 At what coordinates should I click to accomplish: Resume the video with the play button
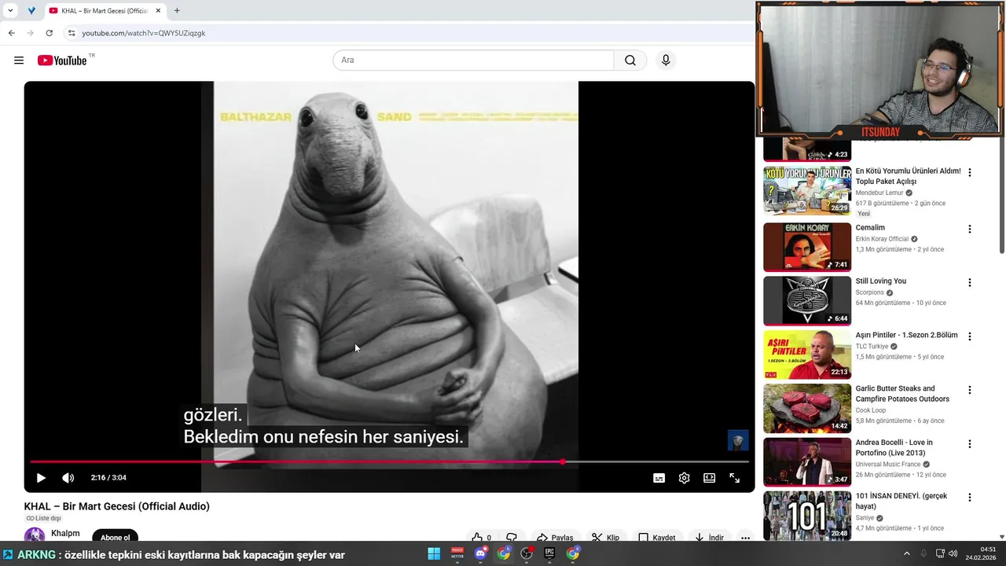(41, 478)
